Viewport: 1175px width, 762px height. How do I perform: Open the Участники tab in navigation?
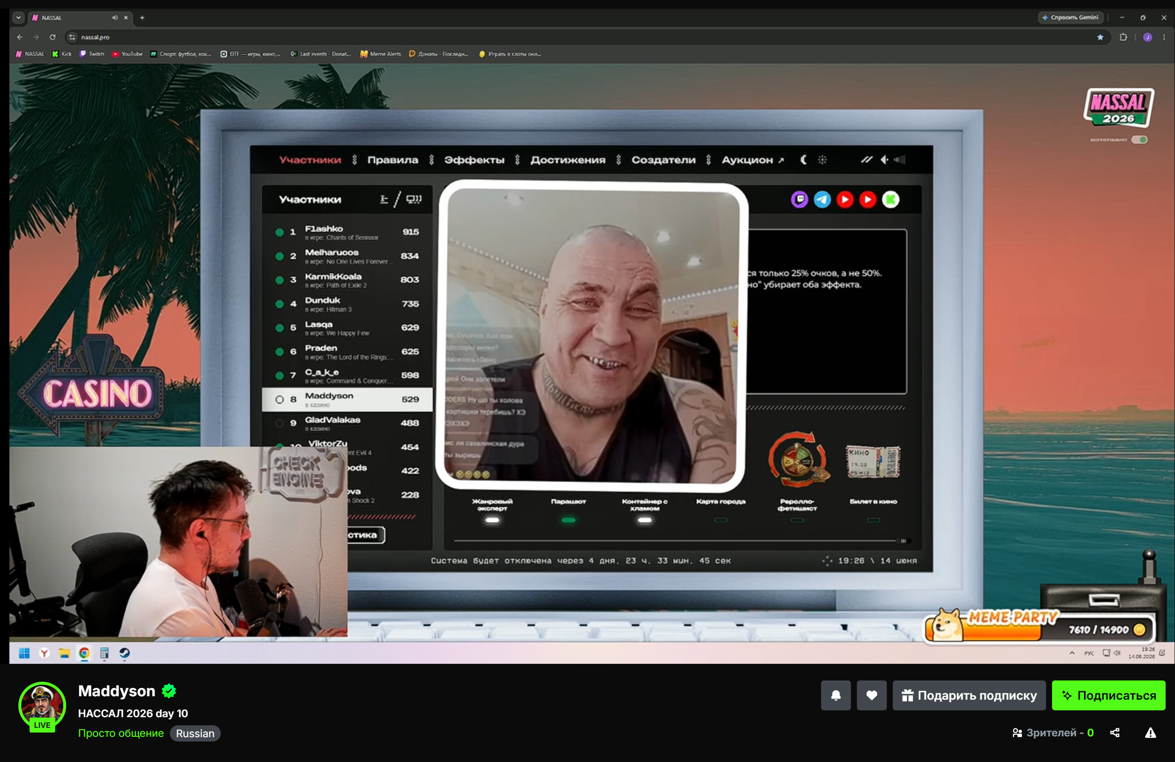tap(310, 159)
